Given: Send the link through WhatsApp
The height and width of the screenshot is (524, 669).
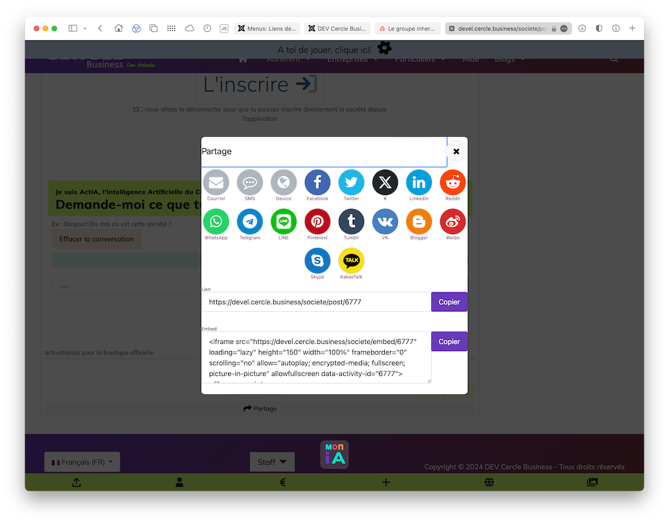Looking at the screenshot, I should pyautogui.click(x=216, y=221).
